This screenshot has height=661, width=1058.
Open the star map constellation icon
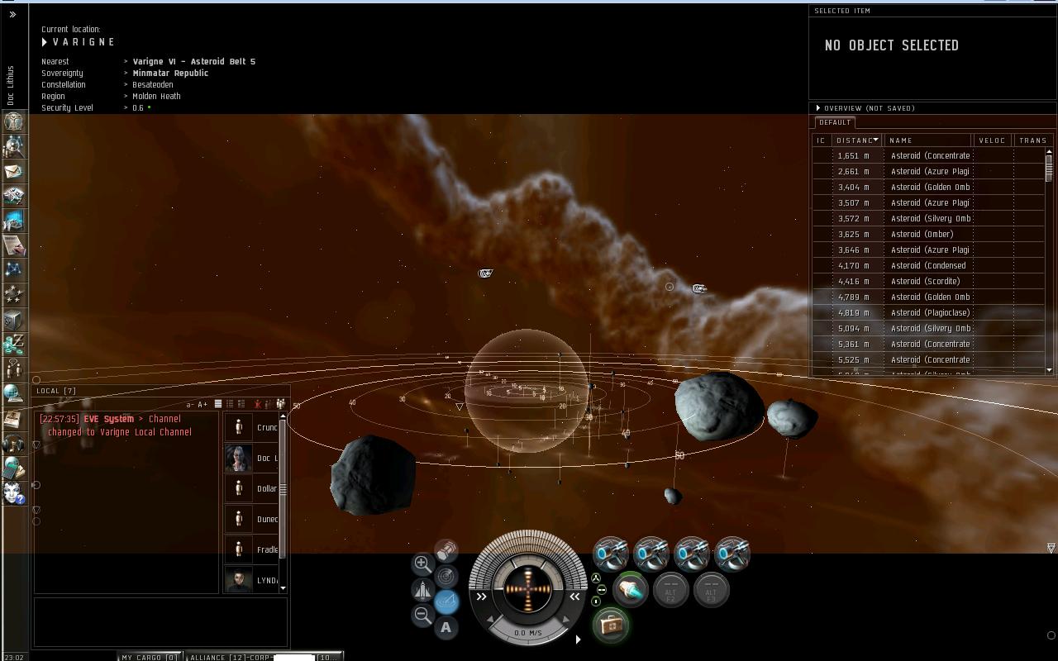[x=13, y=270]
